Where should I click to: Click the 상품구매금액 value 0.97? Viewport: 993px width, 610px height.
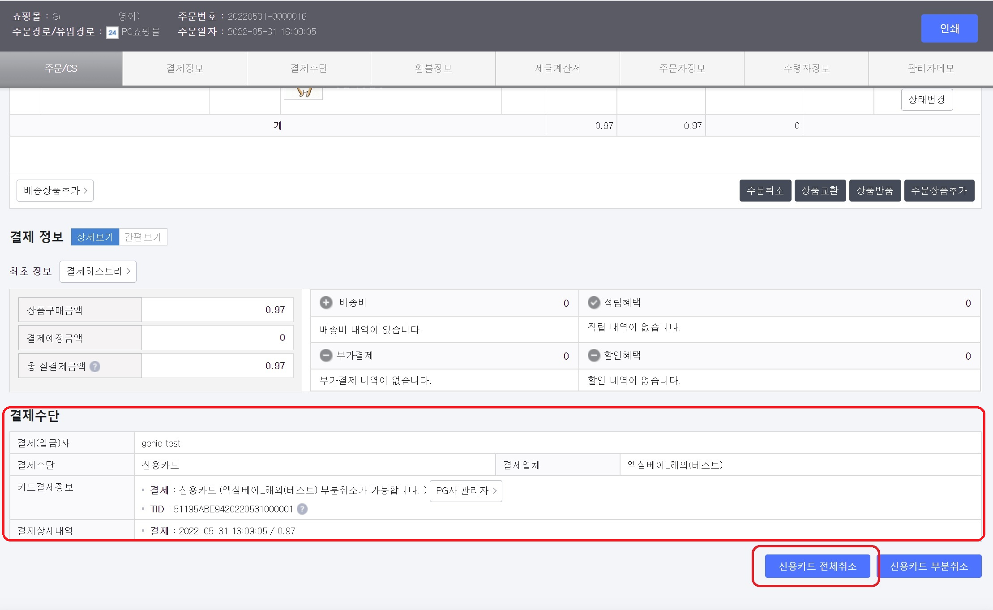coord(275,310)
